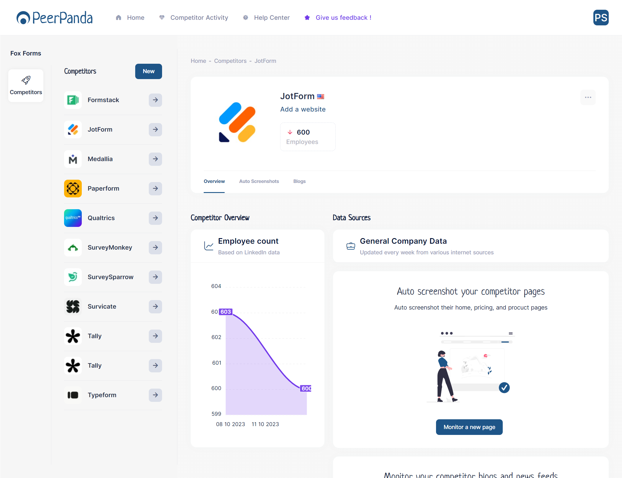Click the PeerPanda logo

tap(55, 18)
